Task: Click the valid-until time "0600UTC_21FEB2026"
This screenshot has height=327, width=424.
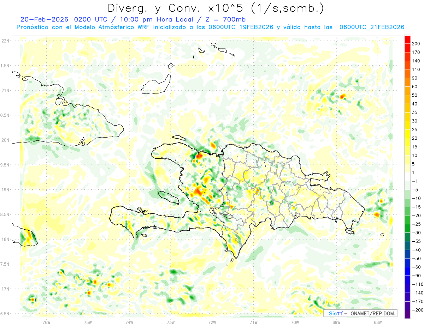Action: coord(372,27)
